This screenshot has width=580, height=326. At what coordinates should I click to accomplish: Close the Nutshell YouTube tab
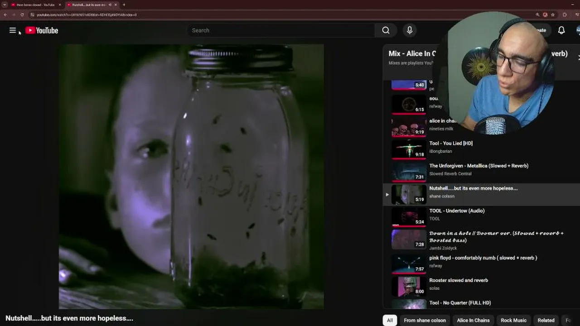click(x=116, y=5)
